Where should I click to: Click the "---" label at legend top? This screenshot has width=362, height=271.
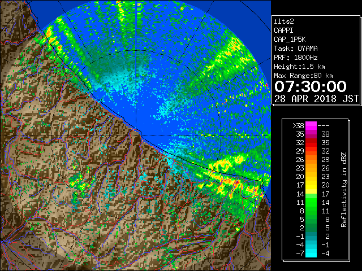pos(324,126)
